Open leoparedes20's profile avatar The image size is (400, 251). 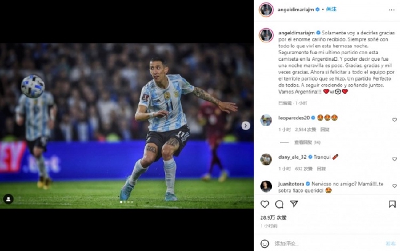[x=266, y=120]
